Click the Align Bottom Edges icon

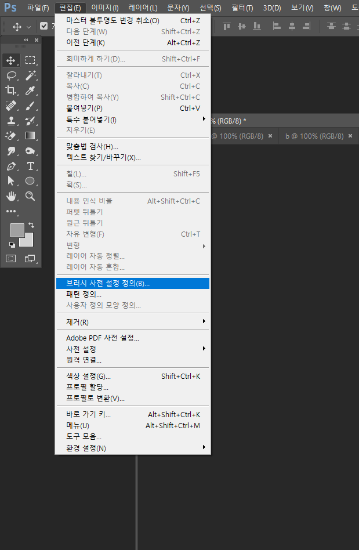click(257, 26)
